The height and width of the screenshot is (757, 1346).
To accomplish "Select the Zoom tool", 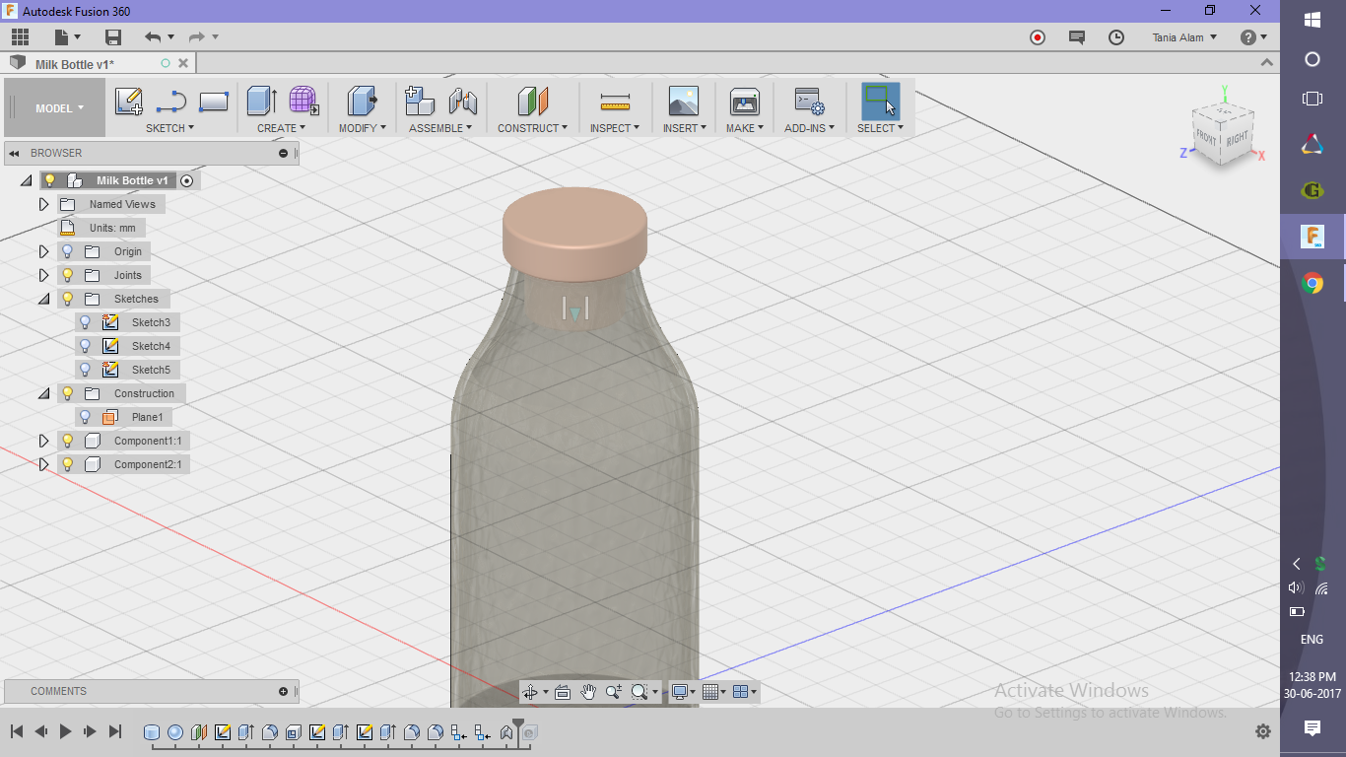I will click(x=614, y=692).
